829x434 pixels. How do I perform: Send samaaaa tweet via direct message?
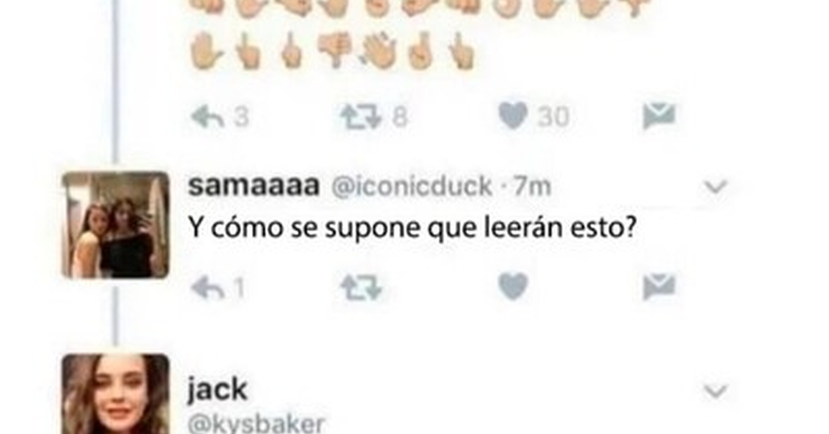[x=659, y=286]
